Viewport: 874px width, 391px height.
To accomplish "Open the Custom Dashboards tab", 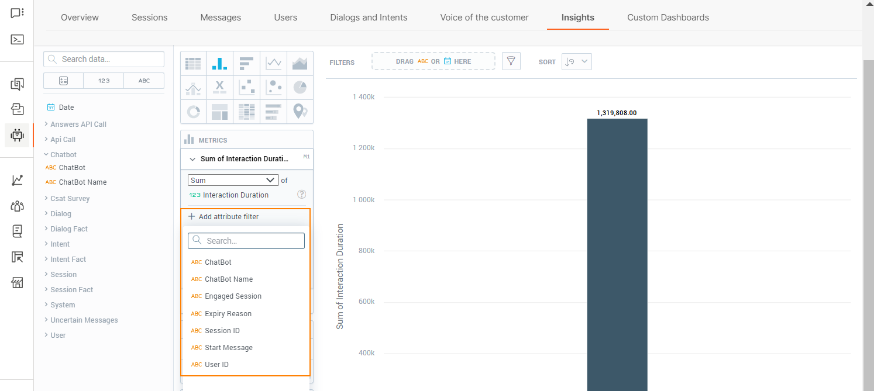I will pos(667,17).
